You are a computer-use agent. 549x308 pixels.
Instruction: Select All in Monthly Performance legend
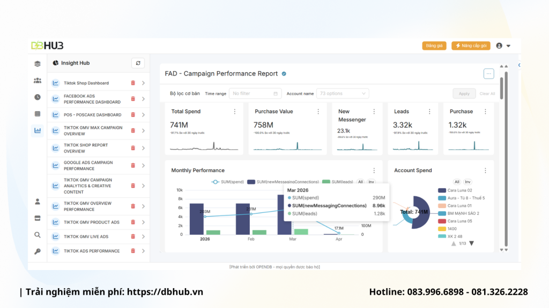[x=360, y=182]
